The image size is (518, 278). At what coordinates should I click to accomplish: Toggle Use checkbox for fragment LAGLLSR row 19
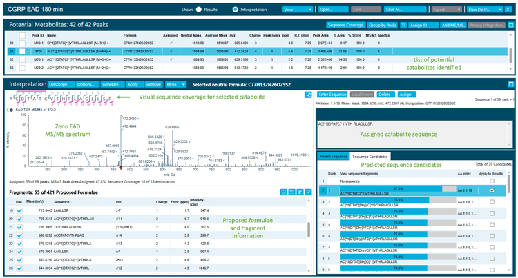pyautogui.click(x=19, y=209)
